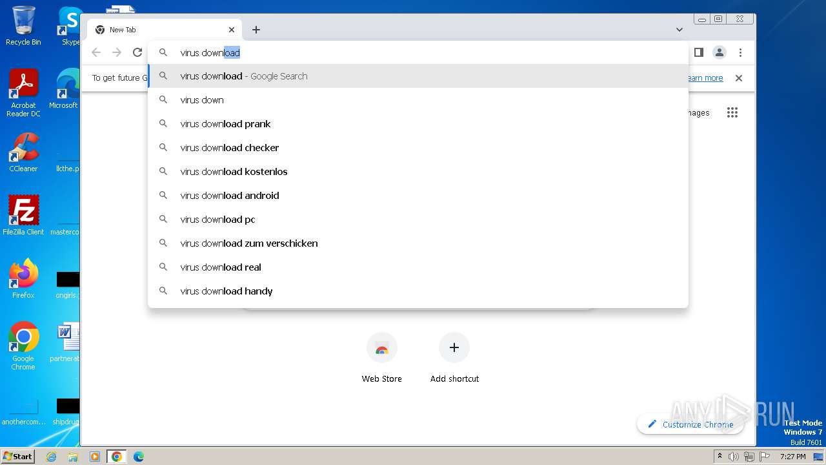Screen dimensions: 826x465
Task: Choose the 'virus down' suggestion
Action: [x=418, y=100]
